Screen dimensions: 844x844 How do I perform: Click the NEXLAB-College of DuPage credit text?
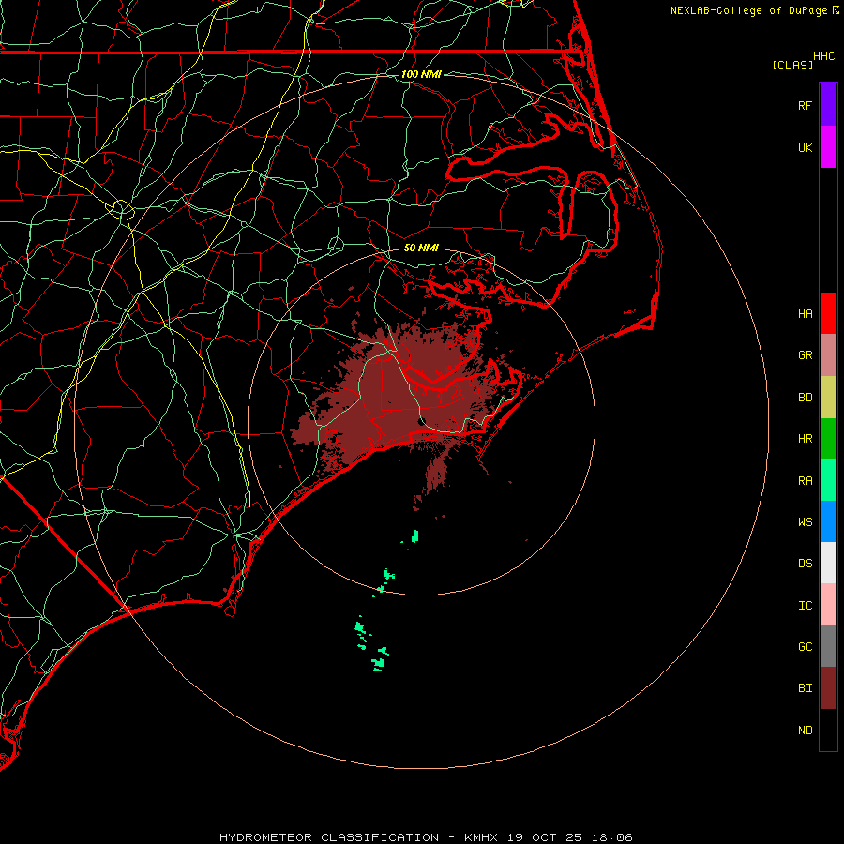[x=748, y=10]
